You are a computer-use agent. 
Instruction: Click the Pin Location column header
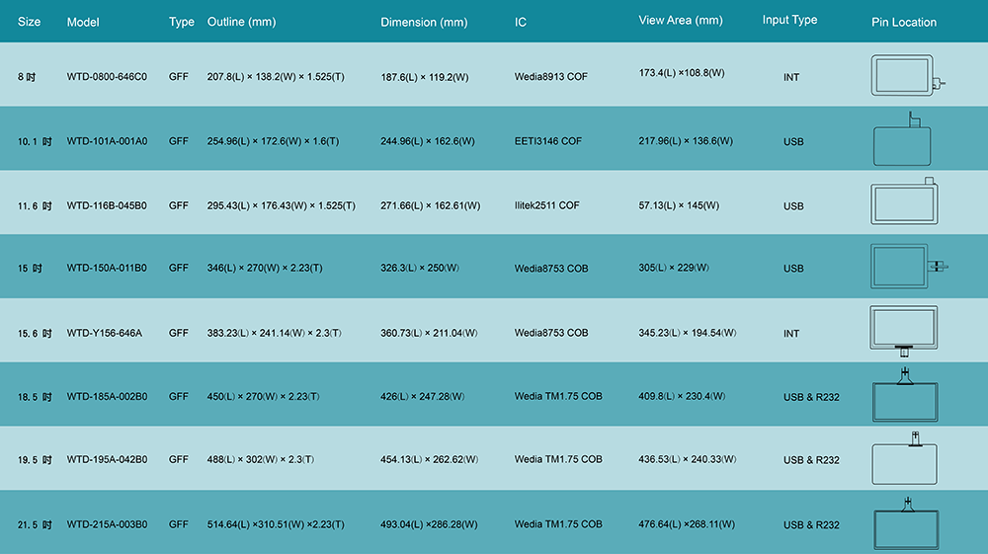904,22
